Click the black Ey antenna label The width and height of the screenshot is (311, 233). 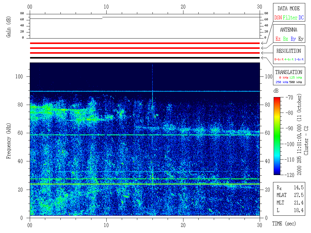point(301,39)
